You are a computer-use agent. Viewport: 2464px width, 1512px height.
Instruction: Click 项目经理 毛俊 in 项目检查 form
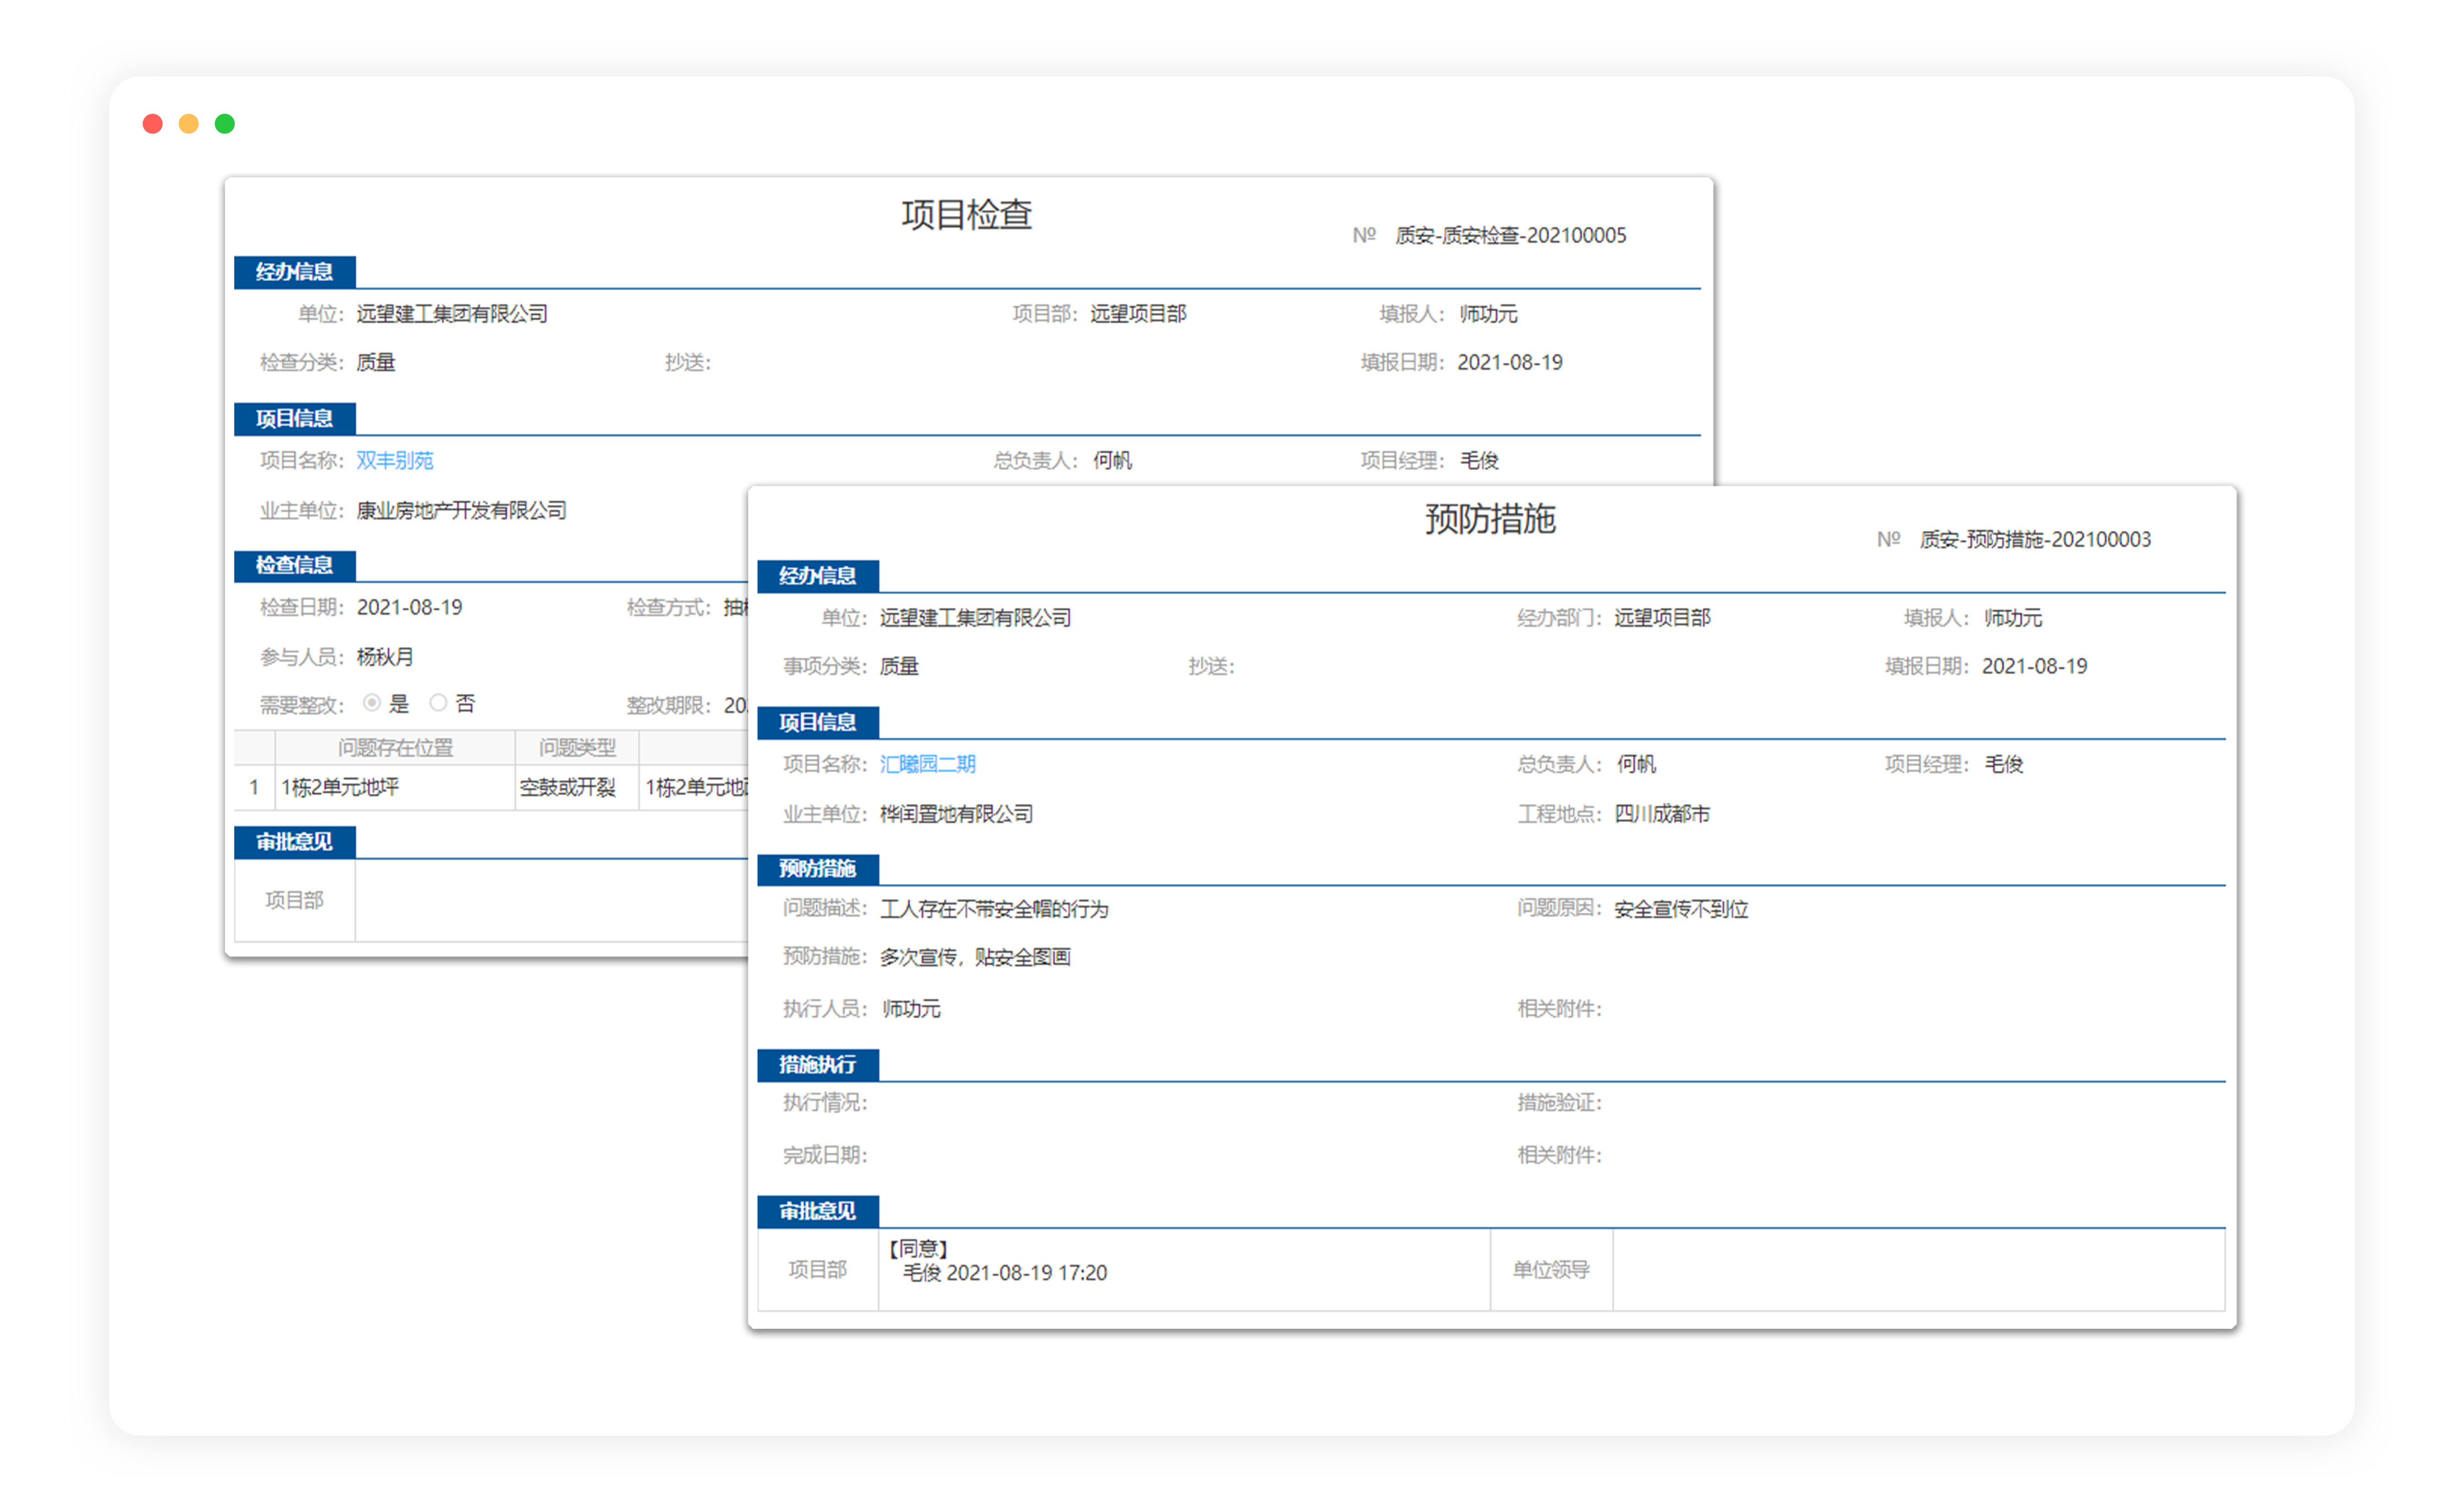[1478, 460]
